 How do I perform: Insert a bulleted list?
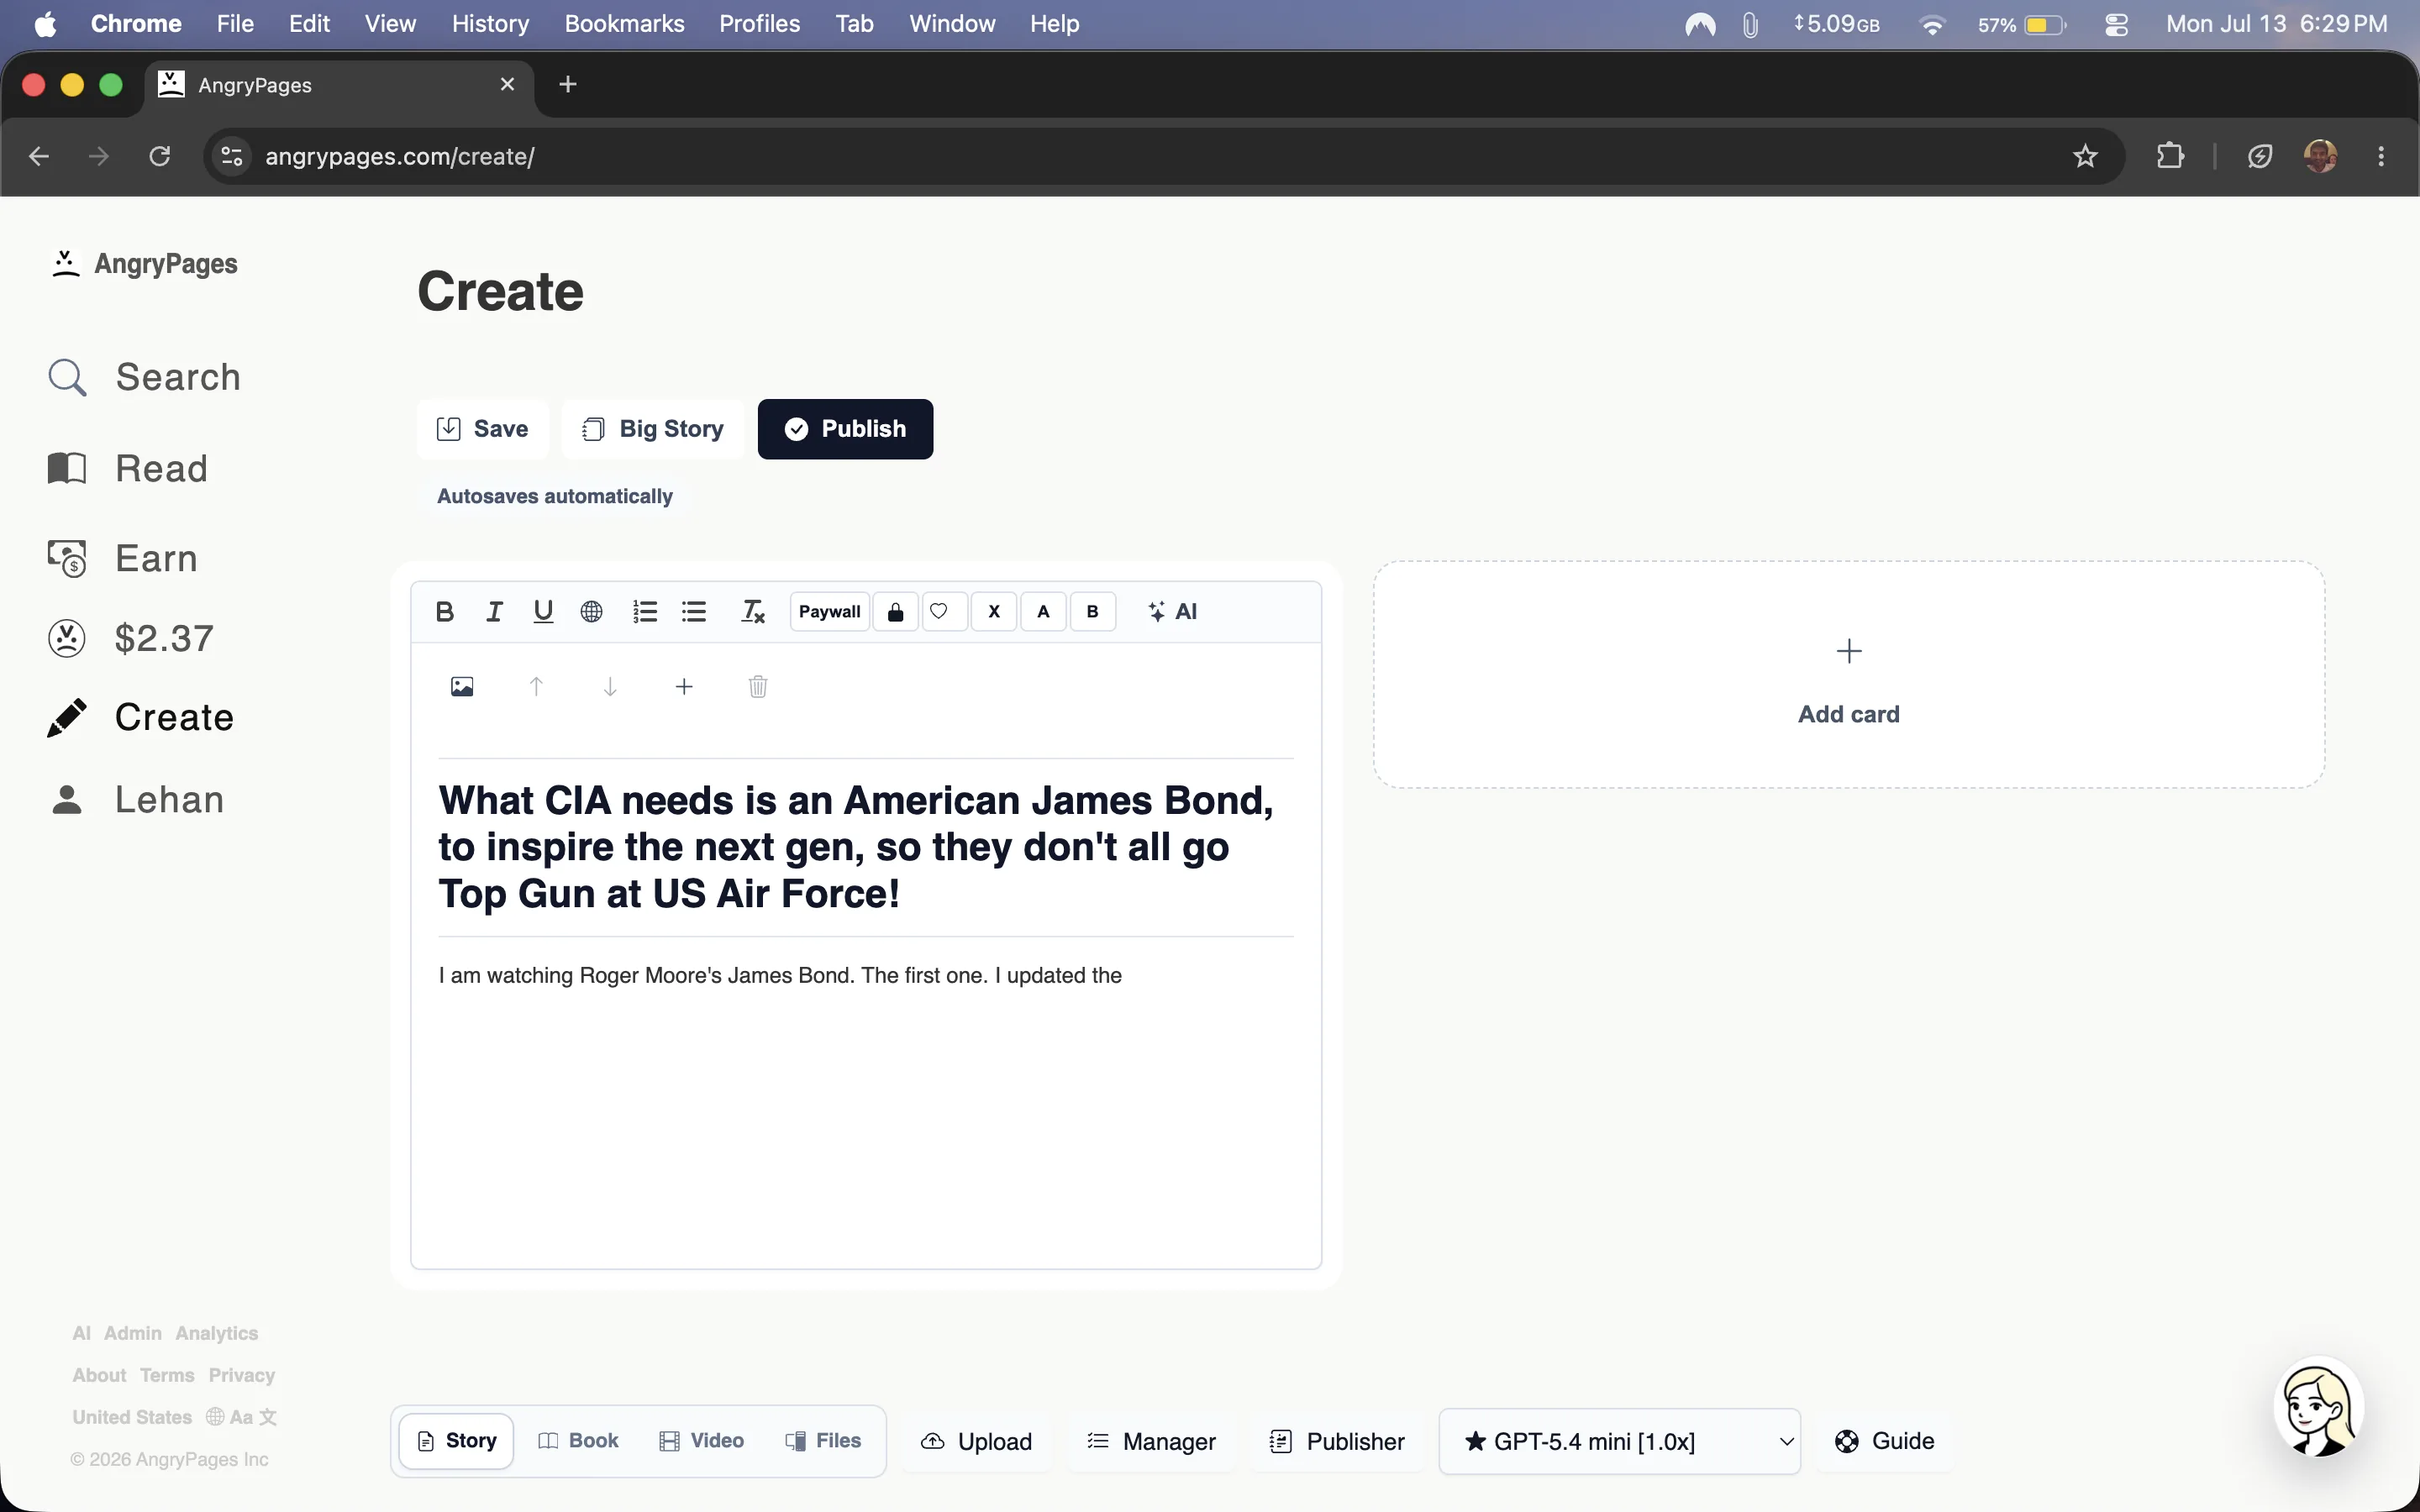click(694, 611)
